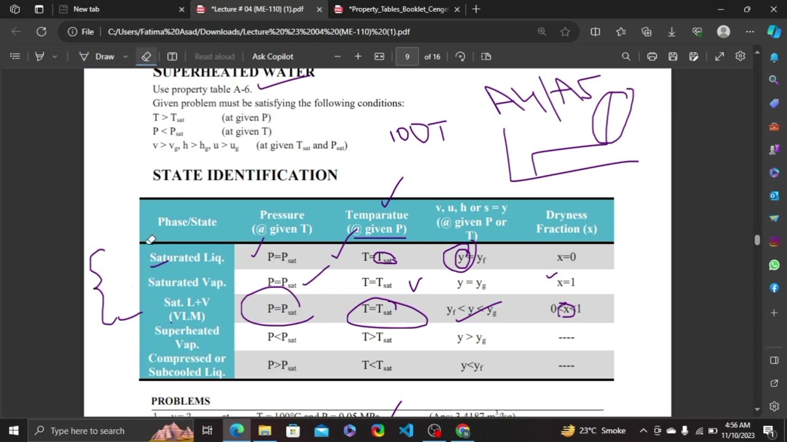The width and height of the screenshot is (787, 442).
Task: Open the PDF table of contents panel
Action: pos(15,56)
